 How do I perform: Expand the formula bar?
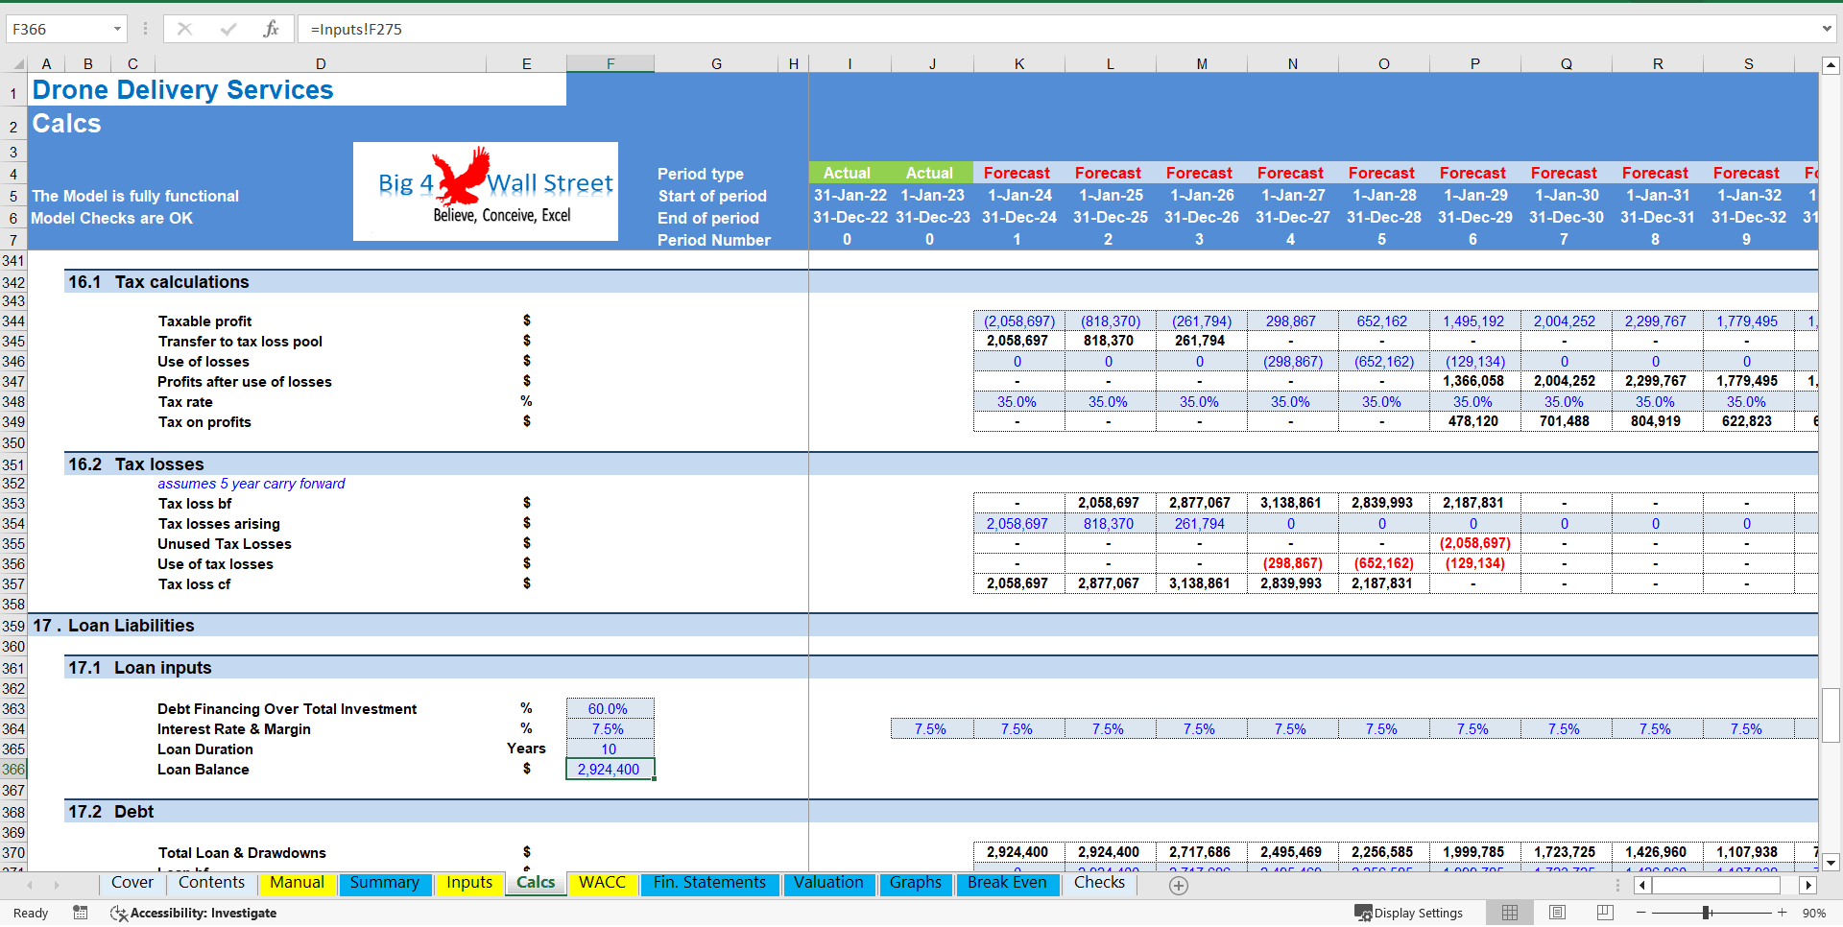tap(1826, 29)
